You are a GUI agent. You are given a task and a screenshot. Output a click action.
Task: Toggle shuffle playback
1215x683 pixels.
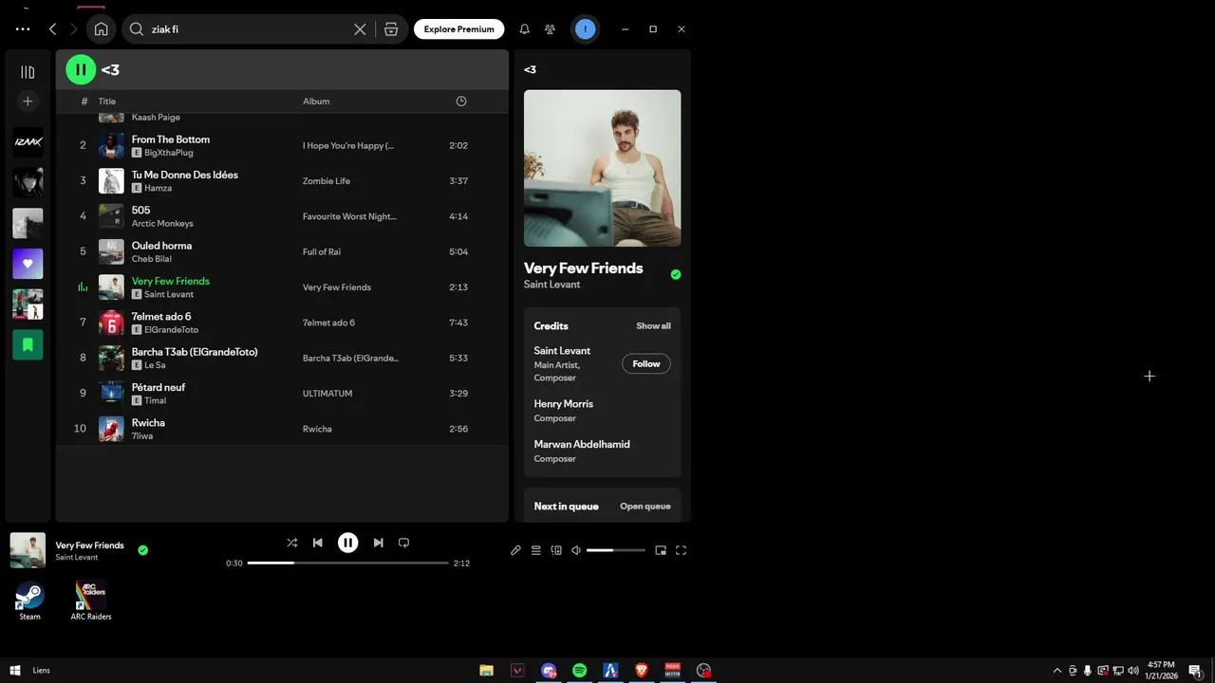(x=291, y=543)
